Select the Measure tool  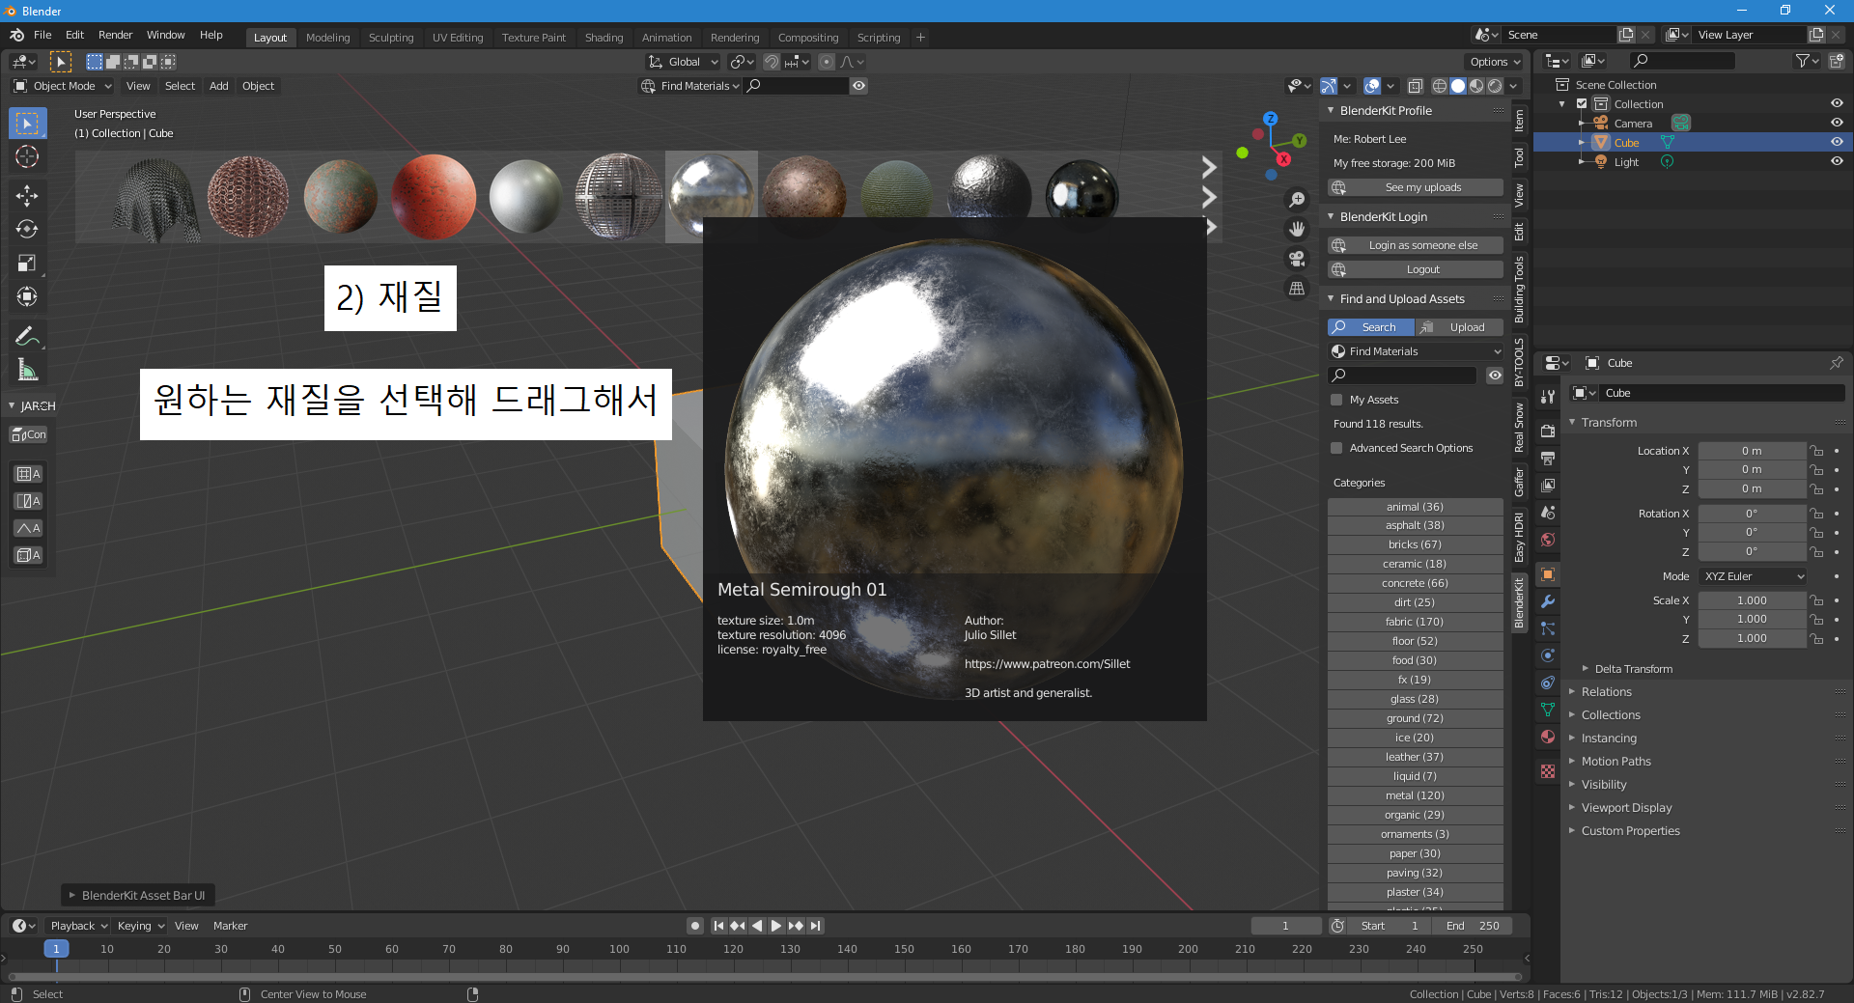tap(27, 369)
